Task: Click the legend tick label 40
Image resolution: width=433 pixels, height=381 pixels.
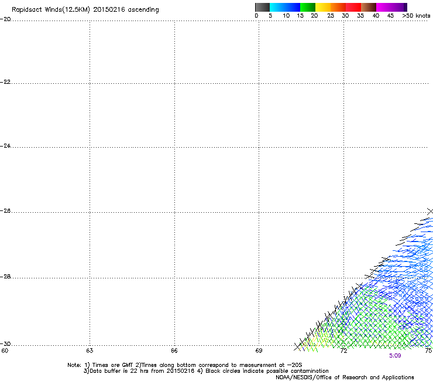Action: [x=376, y=16]
